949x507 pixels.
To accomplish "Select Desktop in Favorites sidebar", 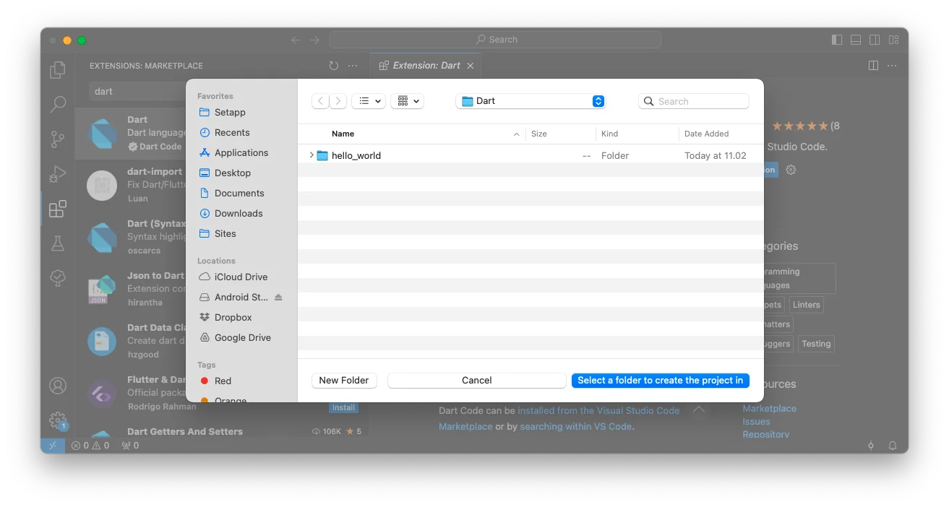I will coord(233,173).
